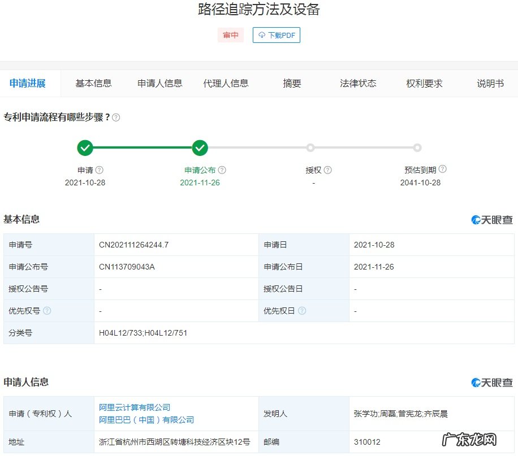The image size is (518, 456).
Task: Switch to the 代理人信息 tab
Action: pos(226,82)
